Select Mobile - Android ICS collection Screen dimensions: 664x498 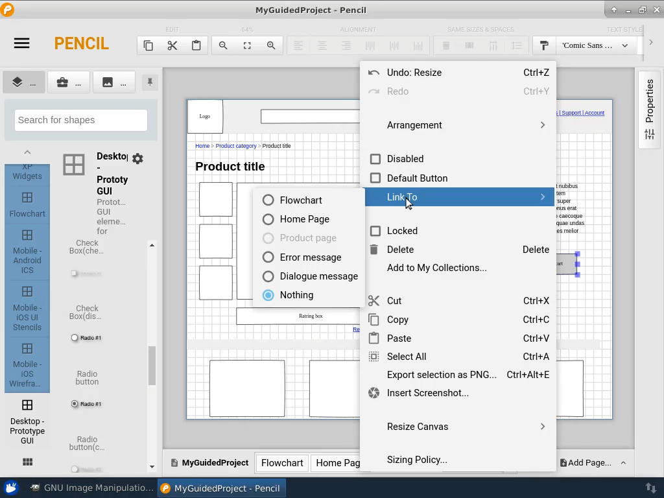pos(27,252)
